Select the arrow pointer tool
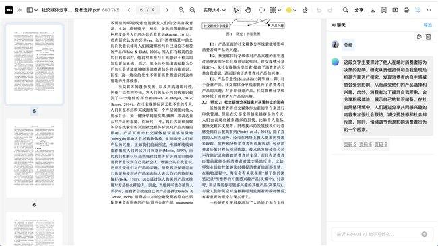Image resolution: width=438 pixels, height=246 pixels. 237,10
